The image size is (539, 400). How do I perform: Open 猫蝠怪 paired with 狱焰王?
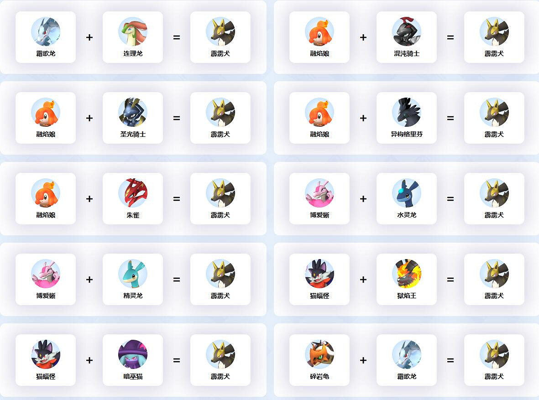[319, 280]
